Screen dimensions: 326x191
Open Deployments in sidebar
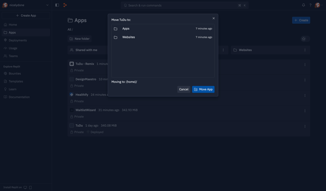[26, 41]
